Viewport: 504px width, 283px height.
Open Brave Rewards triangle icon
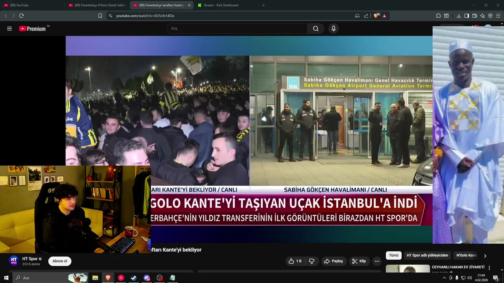tap(384, 16)
